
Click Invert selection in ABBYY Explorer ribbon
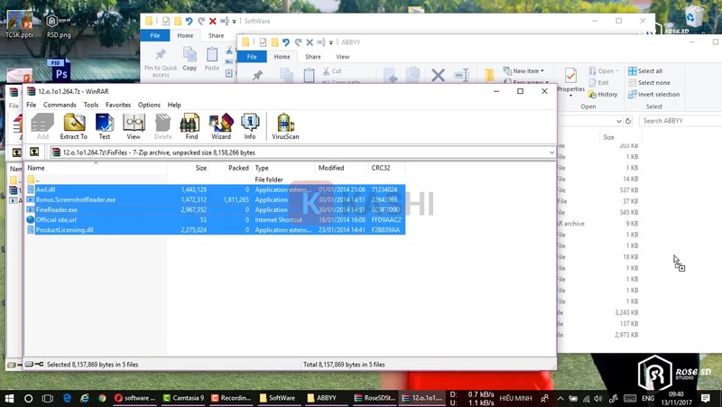pos(653,95)
